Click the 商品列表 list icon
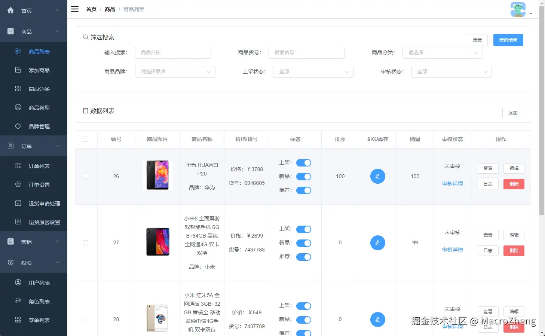Screen dimensions: 545x336 18,51
